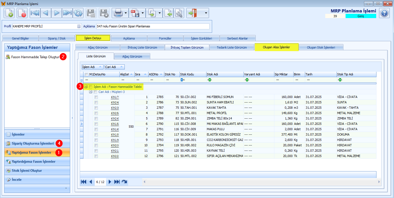The image size is (394, 198).
Task: Open the Profil lookup list icon
Action: (x=79, y=26)
